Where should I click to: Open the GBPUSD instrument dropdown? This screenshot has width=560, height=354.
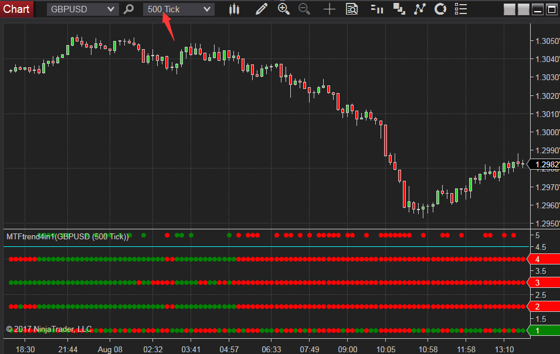click(x=82, y=9)
